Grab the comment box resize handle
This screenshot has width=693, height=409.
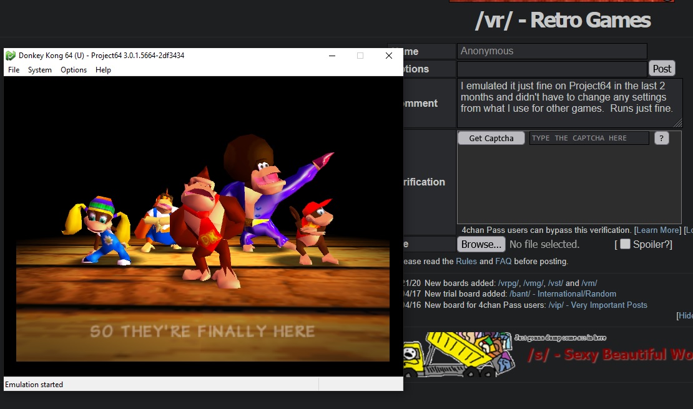pyautogui.click(x=679, y=124)
